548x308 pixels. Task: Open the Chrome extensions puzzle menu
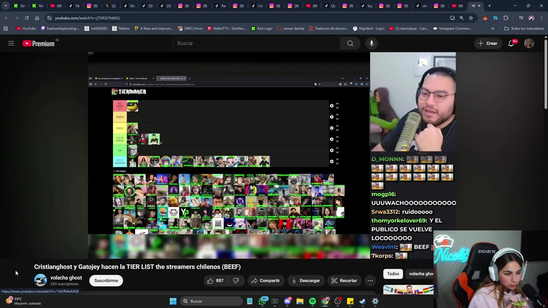point(506,18)
